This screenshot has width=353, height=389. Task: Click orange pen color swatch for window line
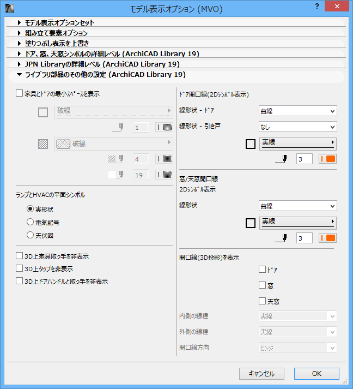tap(327, 238)
